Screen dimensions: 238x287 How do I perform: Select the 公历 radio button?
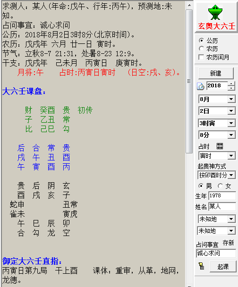coord(201,40)
